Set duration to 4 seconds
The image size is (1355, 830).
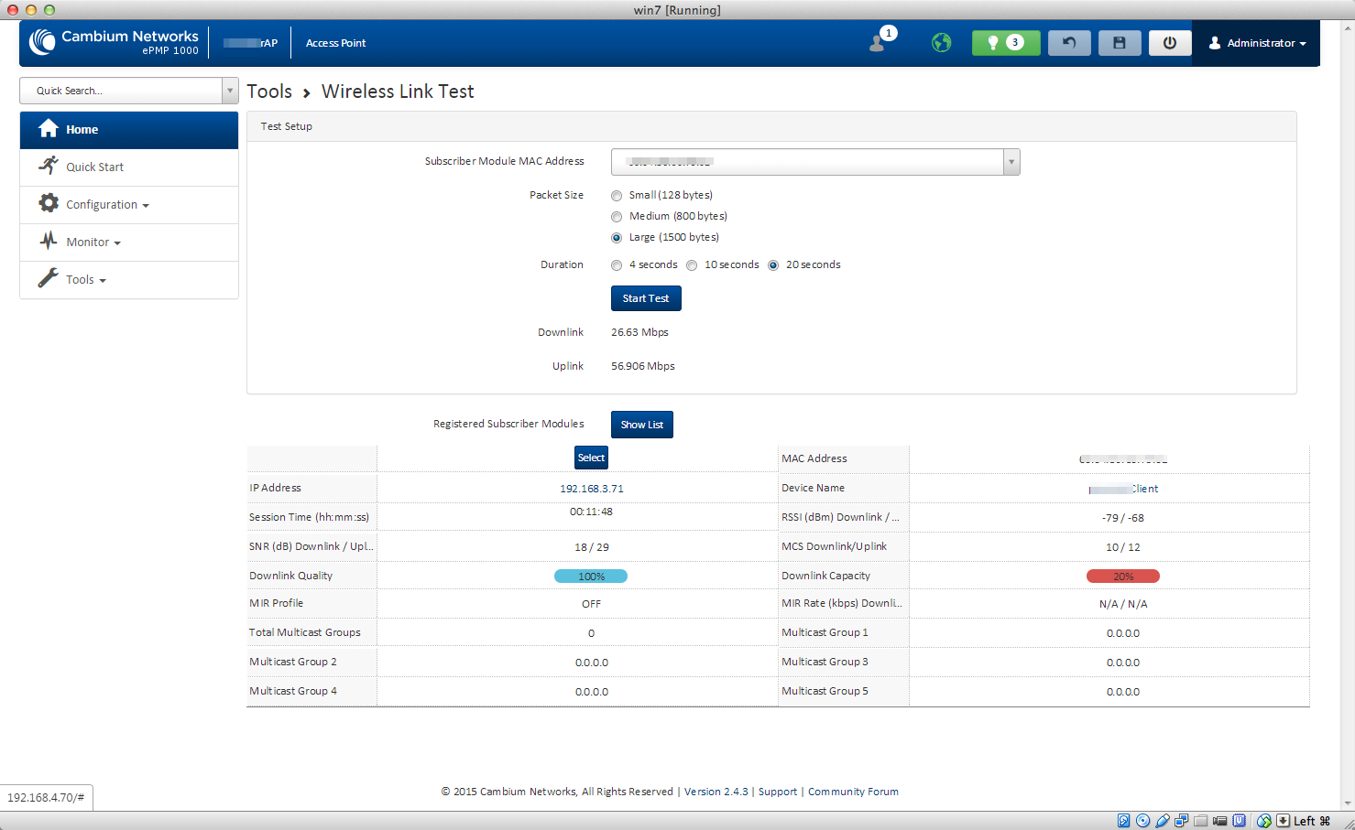pyautogui.click(x=617, y=265)
